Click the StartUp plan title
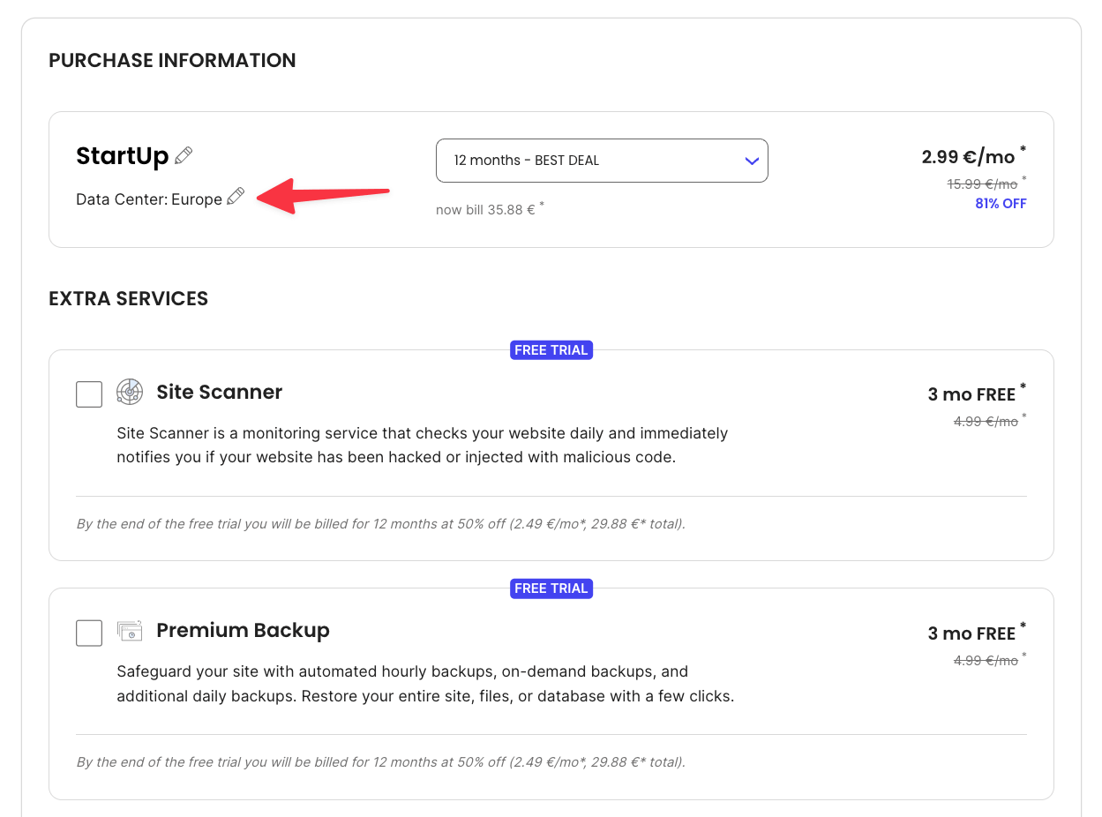This screenshot has height=817, width=1102. pyautogui.click(x=123, y=155)
